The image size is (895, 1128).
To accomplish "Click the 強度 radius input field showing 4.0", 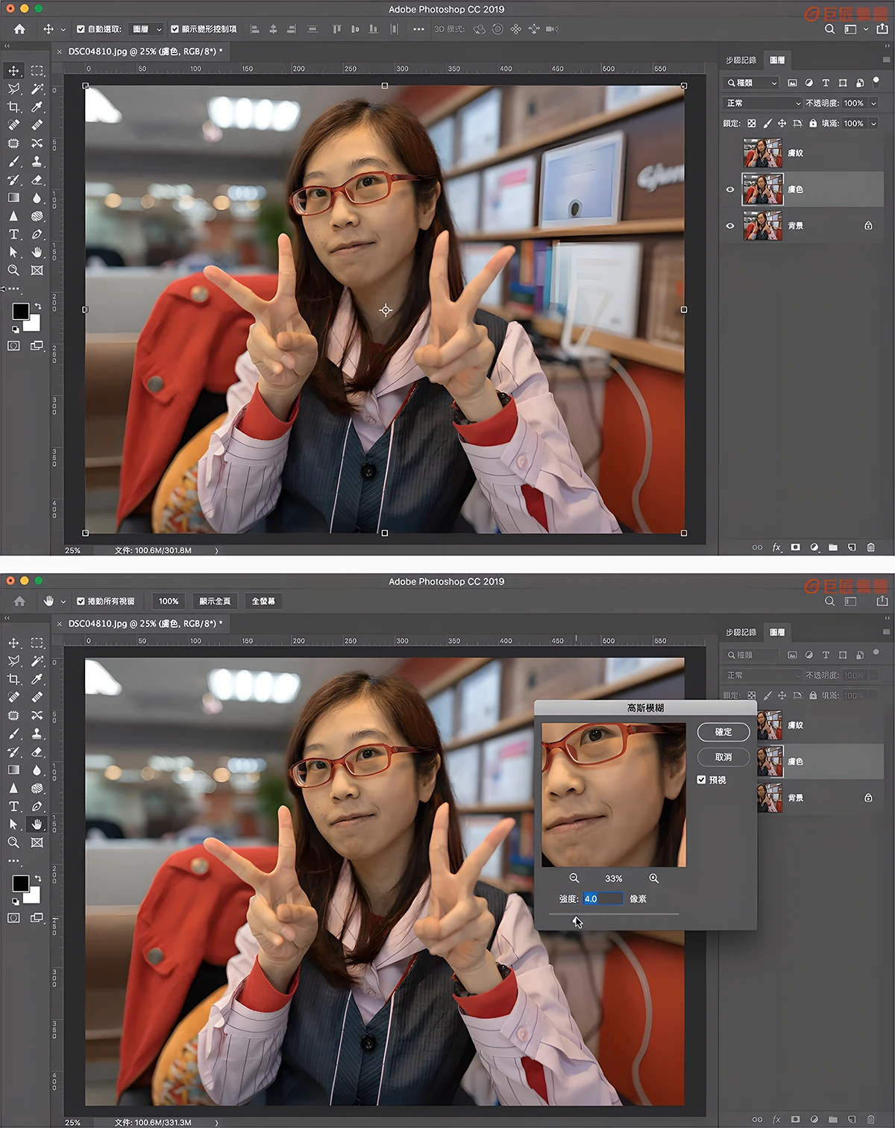I will (602, 899).
